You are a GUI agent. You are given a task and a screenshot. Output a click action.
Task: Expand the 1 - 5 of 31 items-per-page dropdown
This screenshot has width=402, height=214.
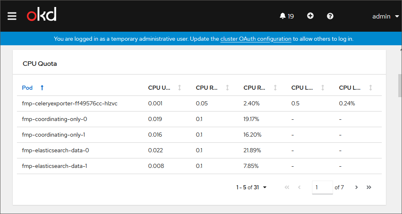coord(251,187)
